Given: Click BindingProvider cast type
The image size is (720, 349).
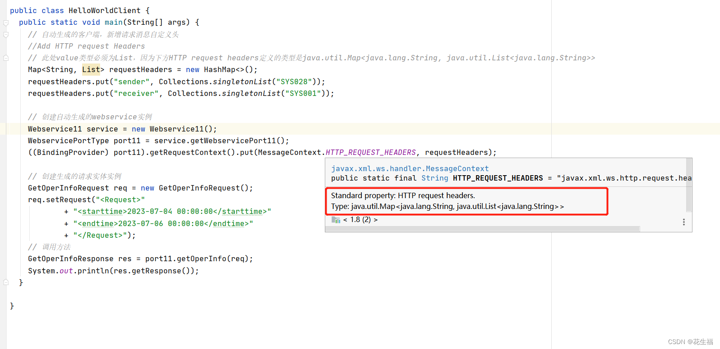Looking at the screenshot, I should pos(70,152).
